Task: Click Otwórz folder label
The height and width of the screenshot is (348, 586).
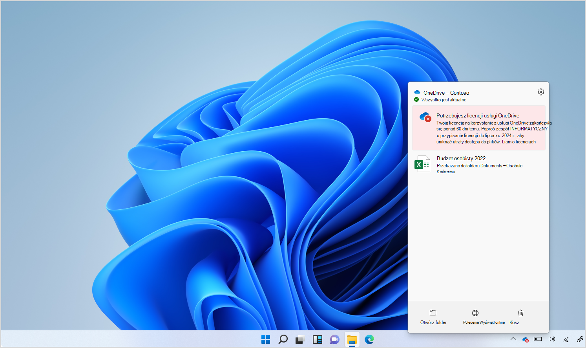Action: point(433,322)
